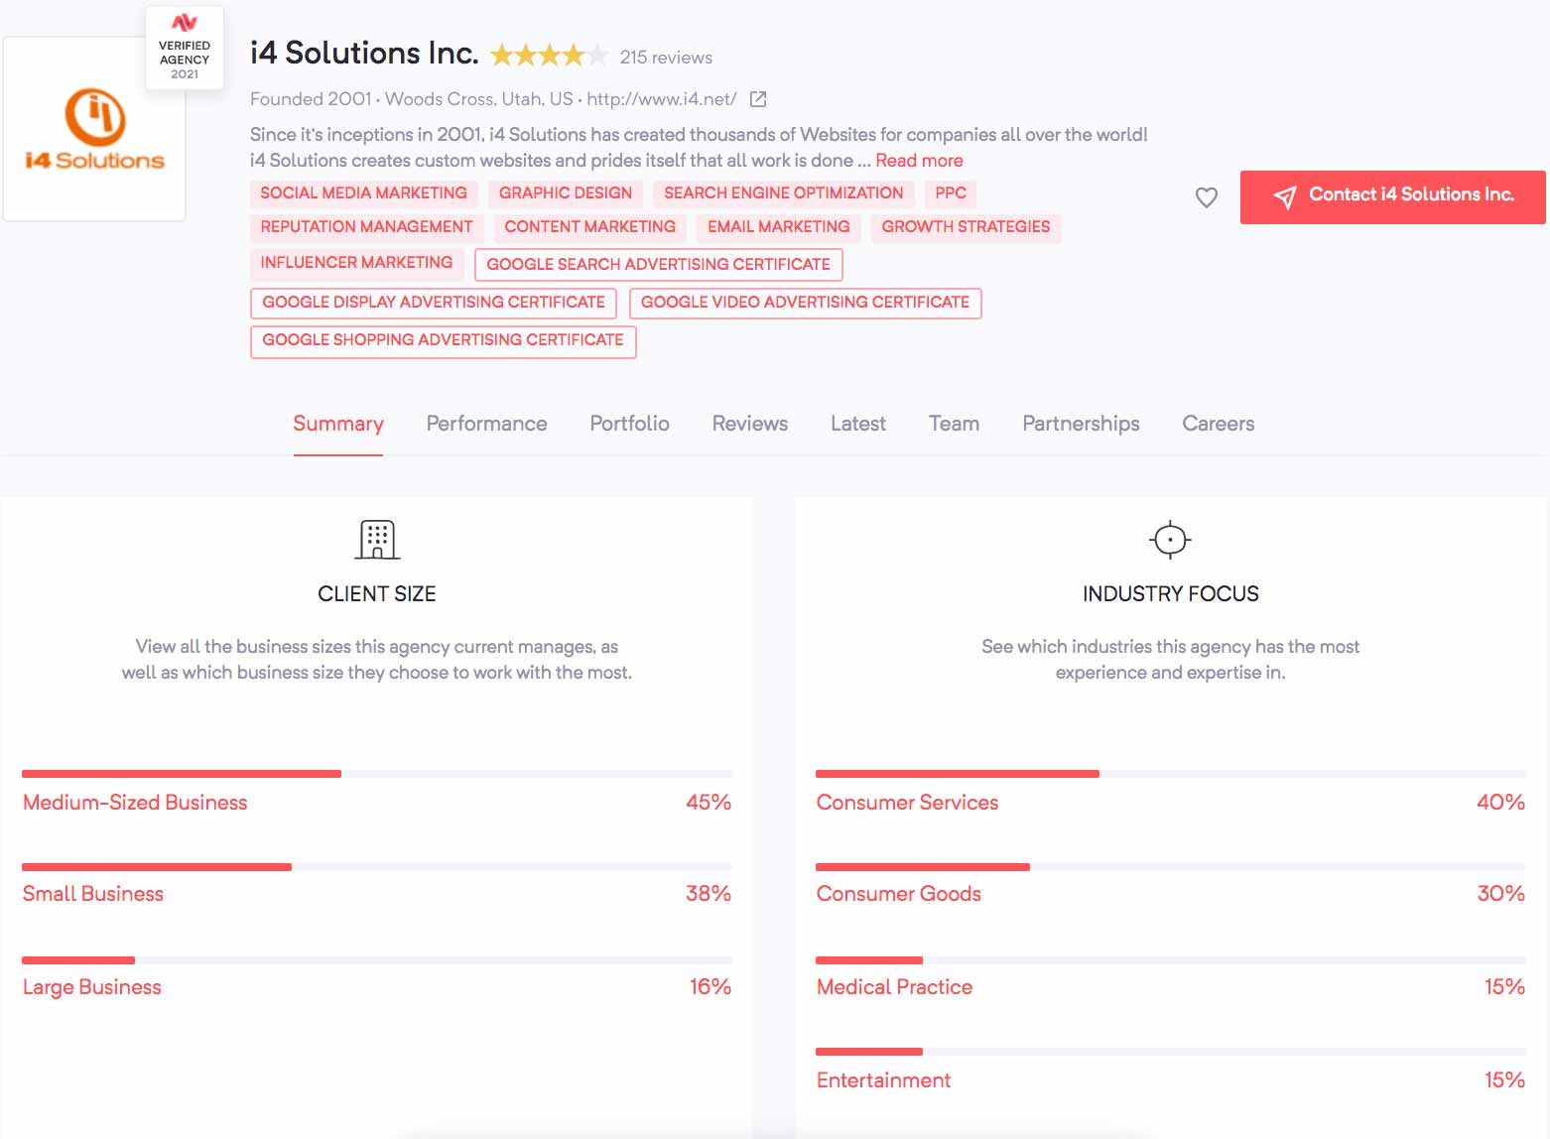Viewport: 1550px width, 1139px height.
Task: Click the heart favorite icon
Action: pyautogui.click(x=1206, y=197)
